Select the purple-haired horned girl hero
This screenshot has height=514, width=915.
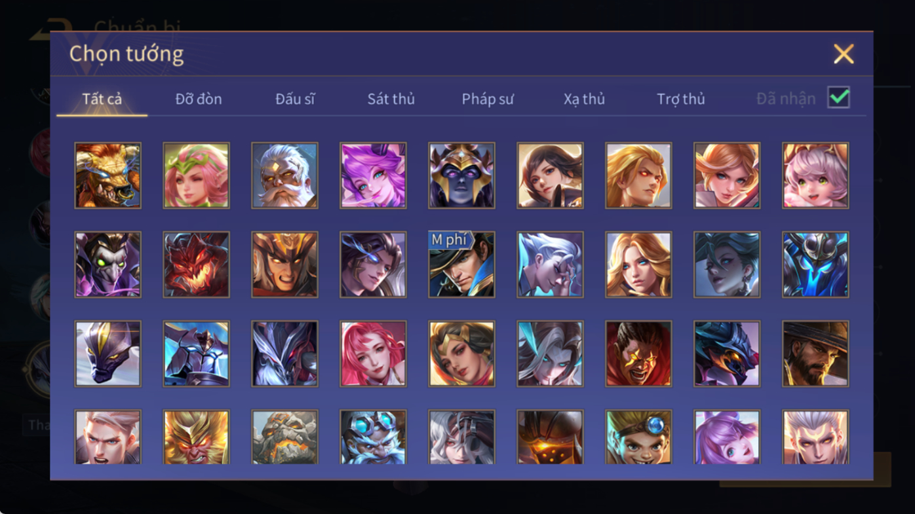[x=373, y=175]
